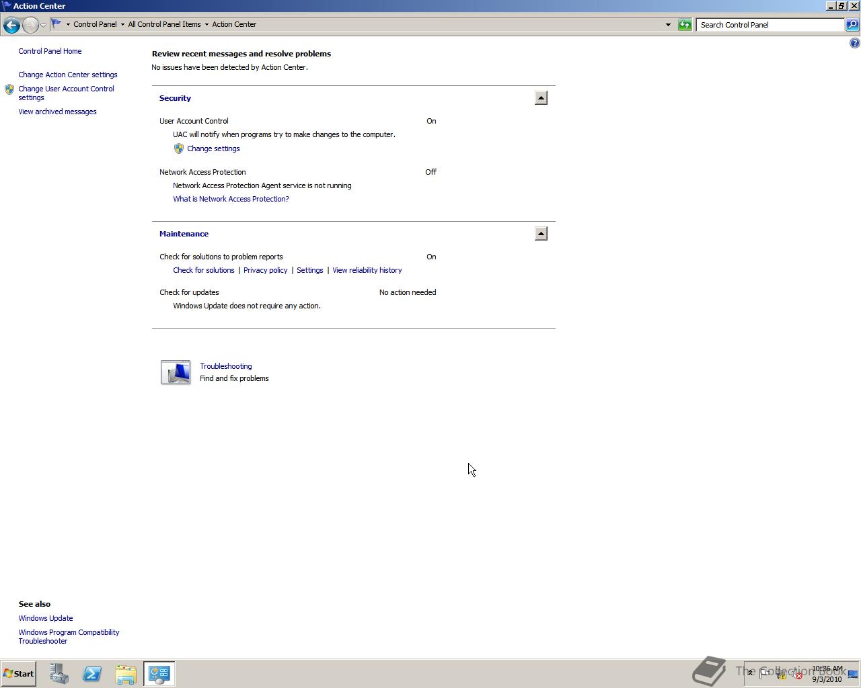Select Action Center breadcrumb item
The height and width of the screenshot is (688, 861).
click(x=234, y=24)
